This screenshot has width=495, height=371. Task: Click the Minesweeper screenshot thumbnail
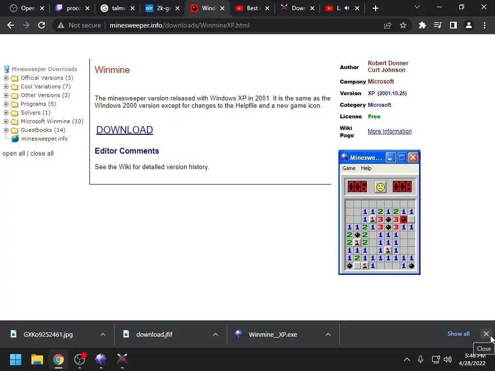tap(379, 213)
